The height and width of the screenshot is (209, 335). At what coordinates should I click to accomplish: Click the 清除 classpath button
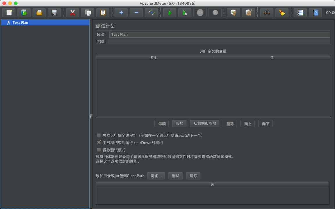(193, 176)
